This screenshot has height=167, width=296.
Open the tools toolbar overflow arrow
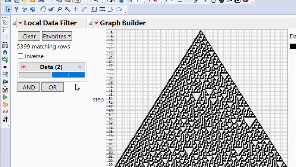point(125,12)
